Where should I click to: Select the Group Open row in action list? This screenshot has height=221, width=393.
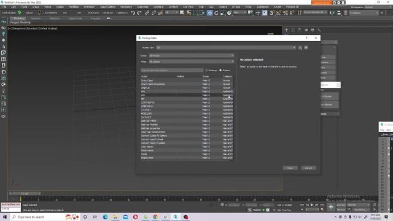[x=187, y=80]
